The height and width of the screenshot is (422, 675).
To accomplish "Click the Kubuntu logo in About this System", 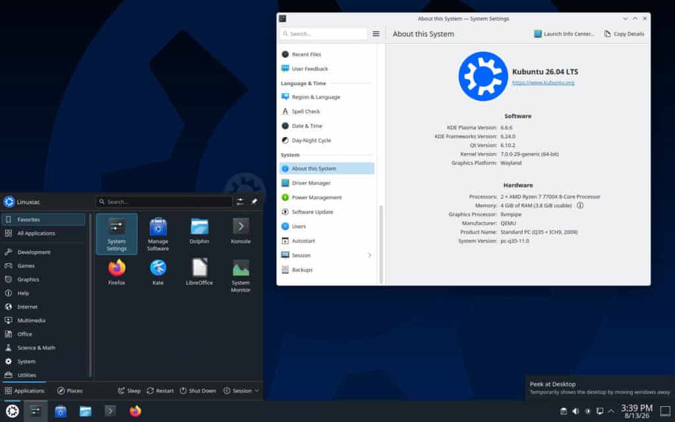I will [483, 76].
